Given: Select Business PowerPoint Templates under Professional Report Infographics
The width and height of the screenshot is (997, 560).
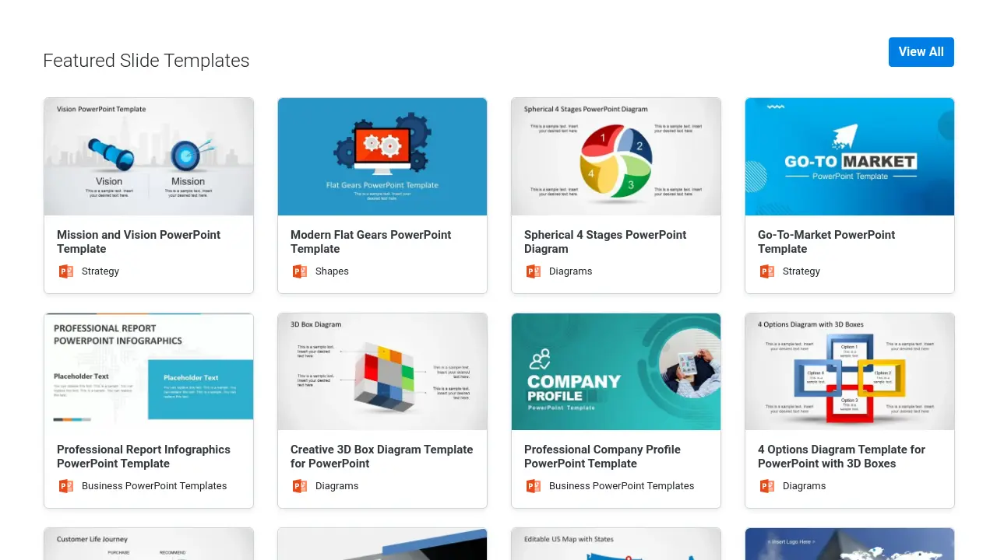Looking at the screenshot, I should tap(154, 486).
